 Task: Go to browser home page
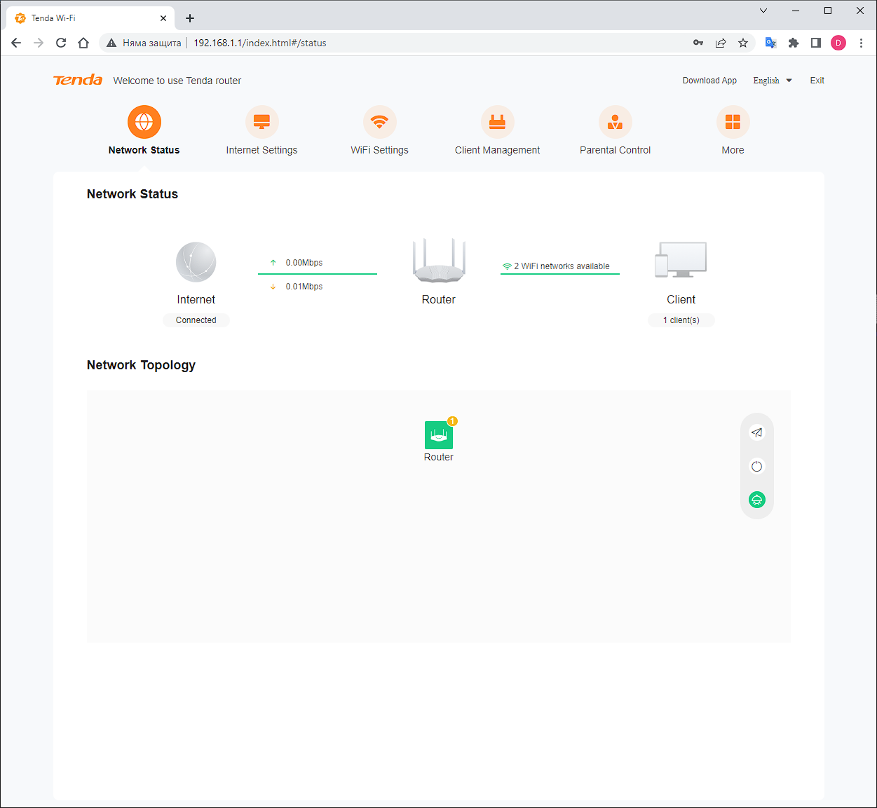83,43
